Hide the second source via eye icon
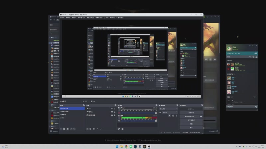Viewport: 266px width, 149px height. click(x=112, y=112)
